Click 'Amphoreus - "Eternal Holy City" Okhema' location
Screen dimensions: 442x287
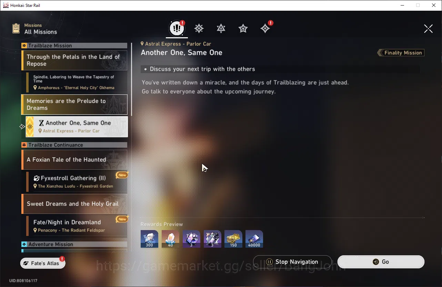[76, 88]
